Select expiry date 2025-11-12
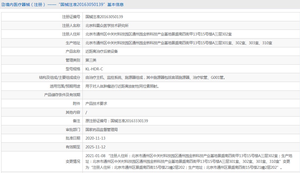Viewport: 300px width, 173px height. (95, 147)
